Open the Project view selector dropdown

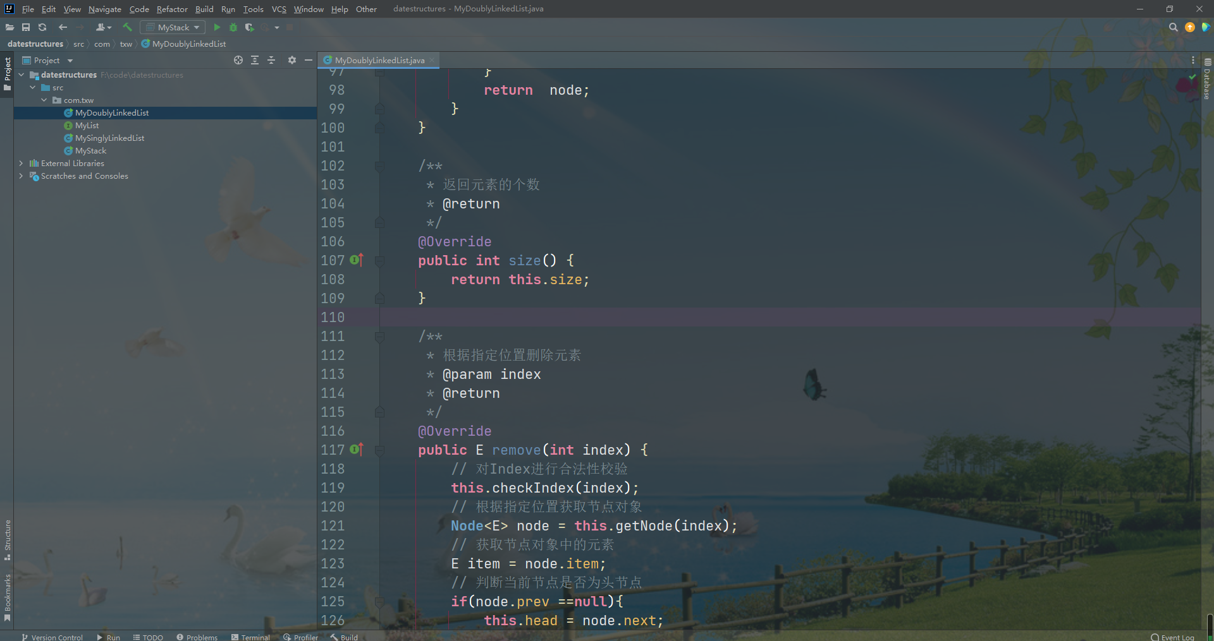pyautogui.click(x=47, y=60)
